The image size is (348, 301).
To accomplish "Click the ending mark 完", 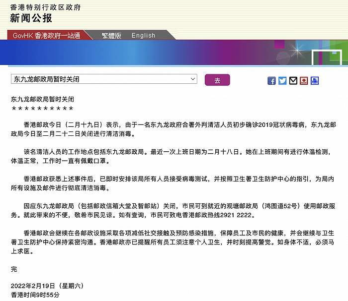I will coord(14,269).
